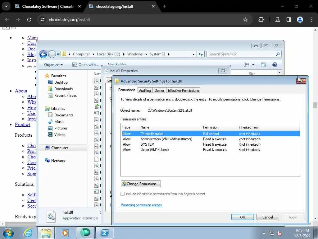Viewport: 318px width, 239px height.
Task: Toggle include inheritable permissions checkbox
Action: click(122, 194)
